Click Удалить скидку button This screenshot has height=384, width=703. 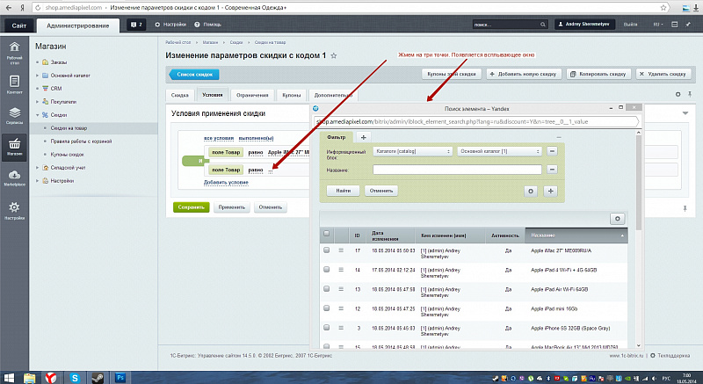[663, 74]
